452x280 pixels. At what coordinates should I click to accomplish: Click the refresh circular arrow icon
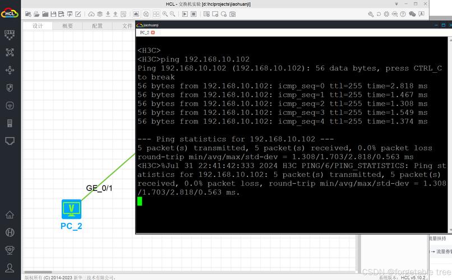coord(379,14)
